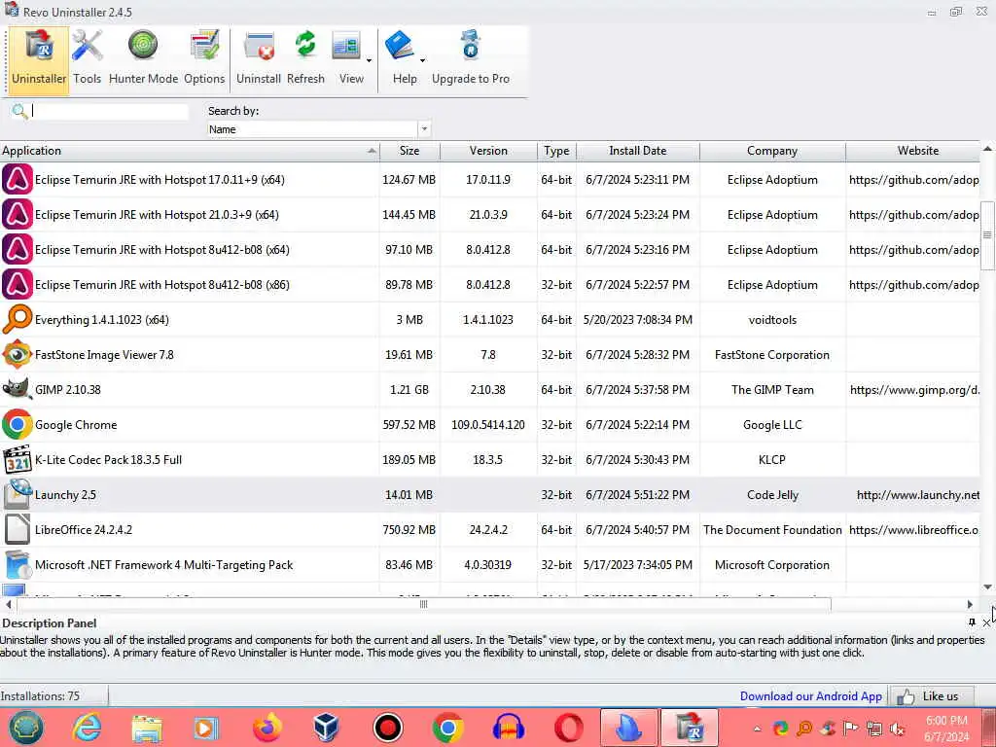Click the Google Chrome list icon
The image size is (996, 747).
[x=18, y=424]
